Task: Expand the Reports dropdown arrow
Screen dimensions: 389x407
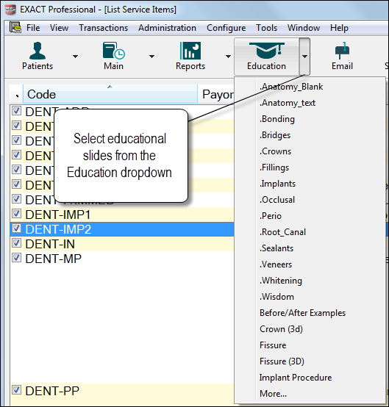Action: [x=228, y=57]
